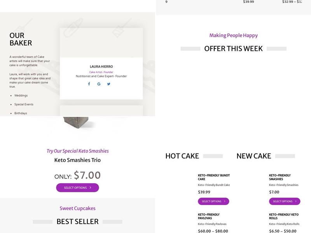The image size is (311, 233).
Task: Click the New Cake section heading
Action: 253,156
